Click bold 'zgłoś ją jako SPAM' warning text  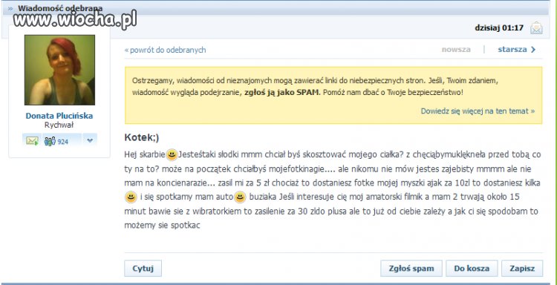[282, 93]
